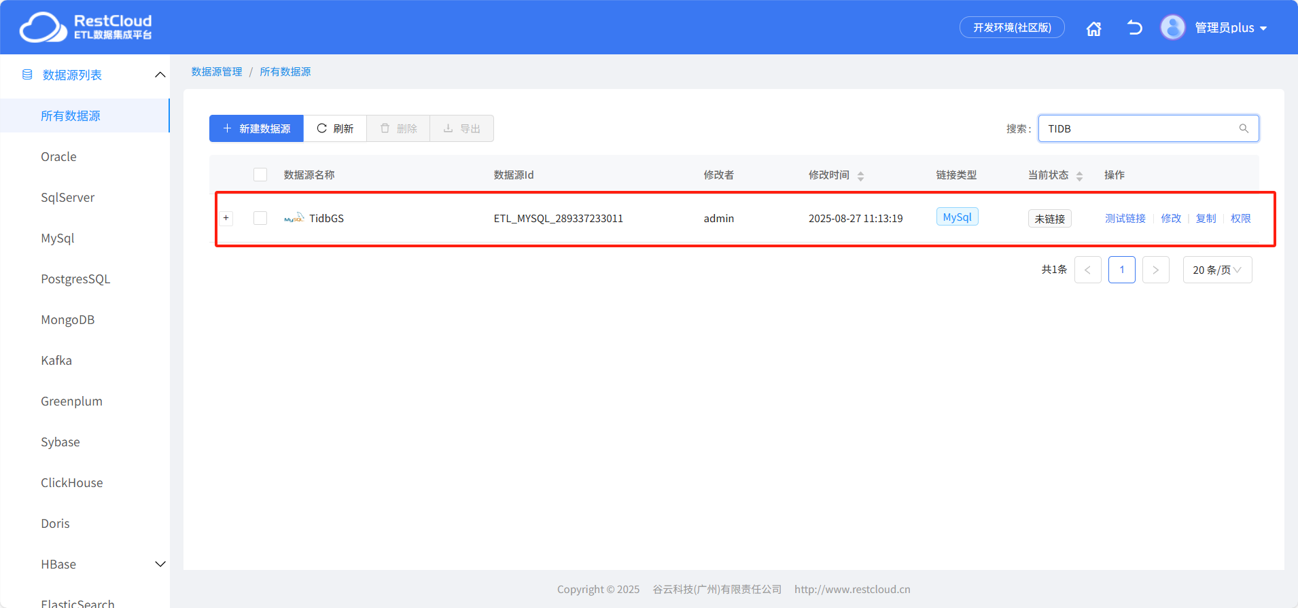Click the 测试链接 link
Image resolution: width=1298 pixels, height=608 pixels.
pos(1125,218)
